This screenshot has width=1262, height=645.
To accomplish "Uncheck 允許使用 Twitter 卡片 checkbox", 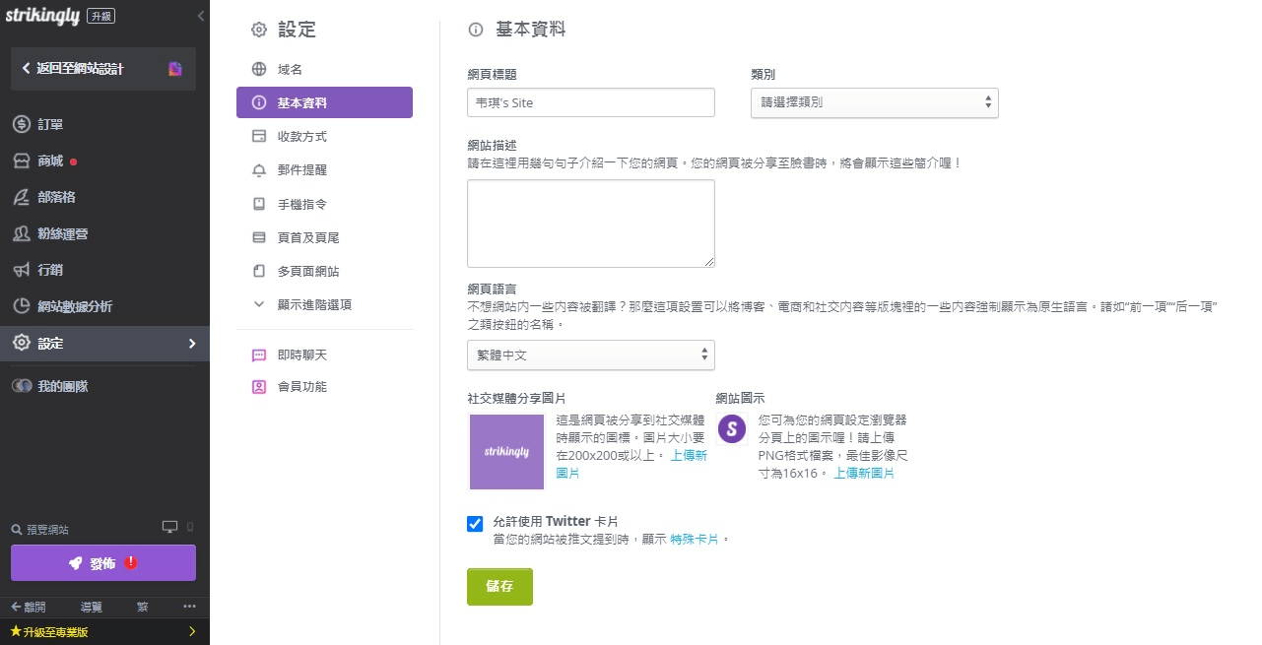I will 475,524.
